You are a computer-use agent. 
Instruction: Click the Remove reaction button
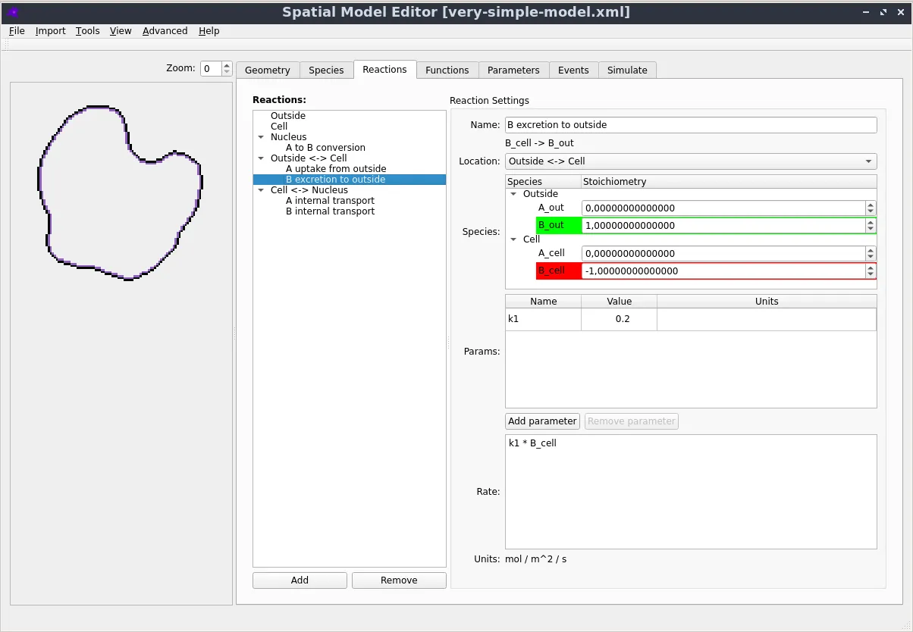point(399,580)
